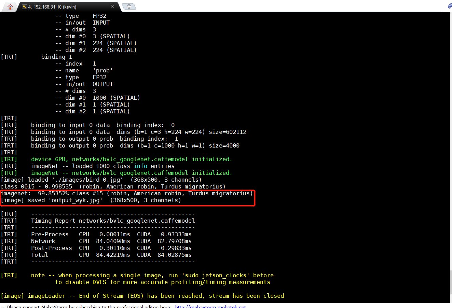The image size is (452, 308).
Task: Select the bvlc_googlenet.caffemodel initialized line
Action: click(114, 173)
